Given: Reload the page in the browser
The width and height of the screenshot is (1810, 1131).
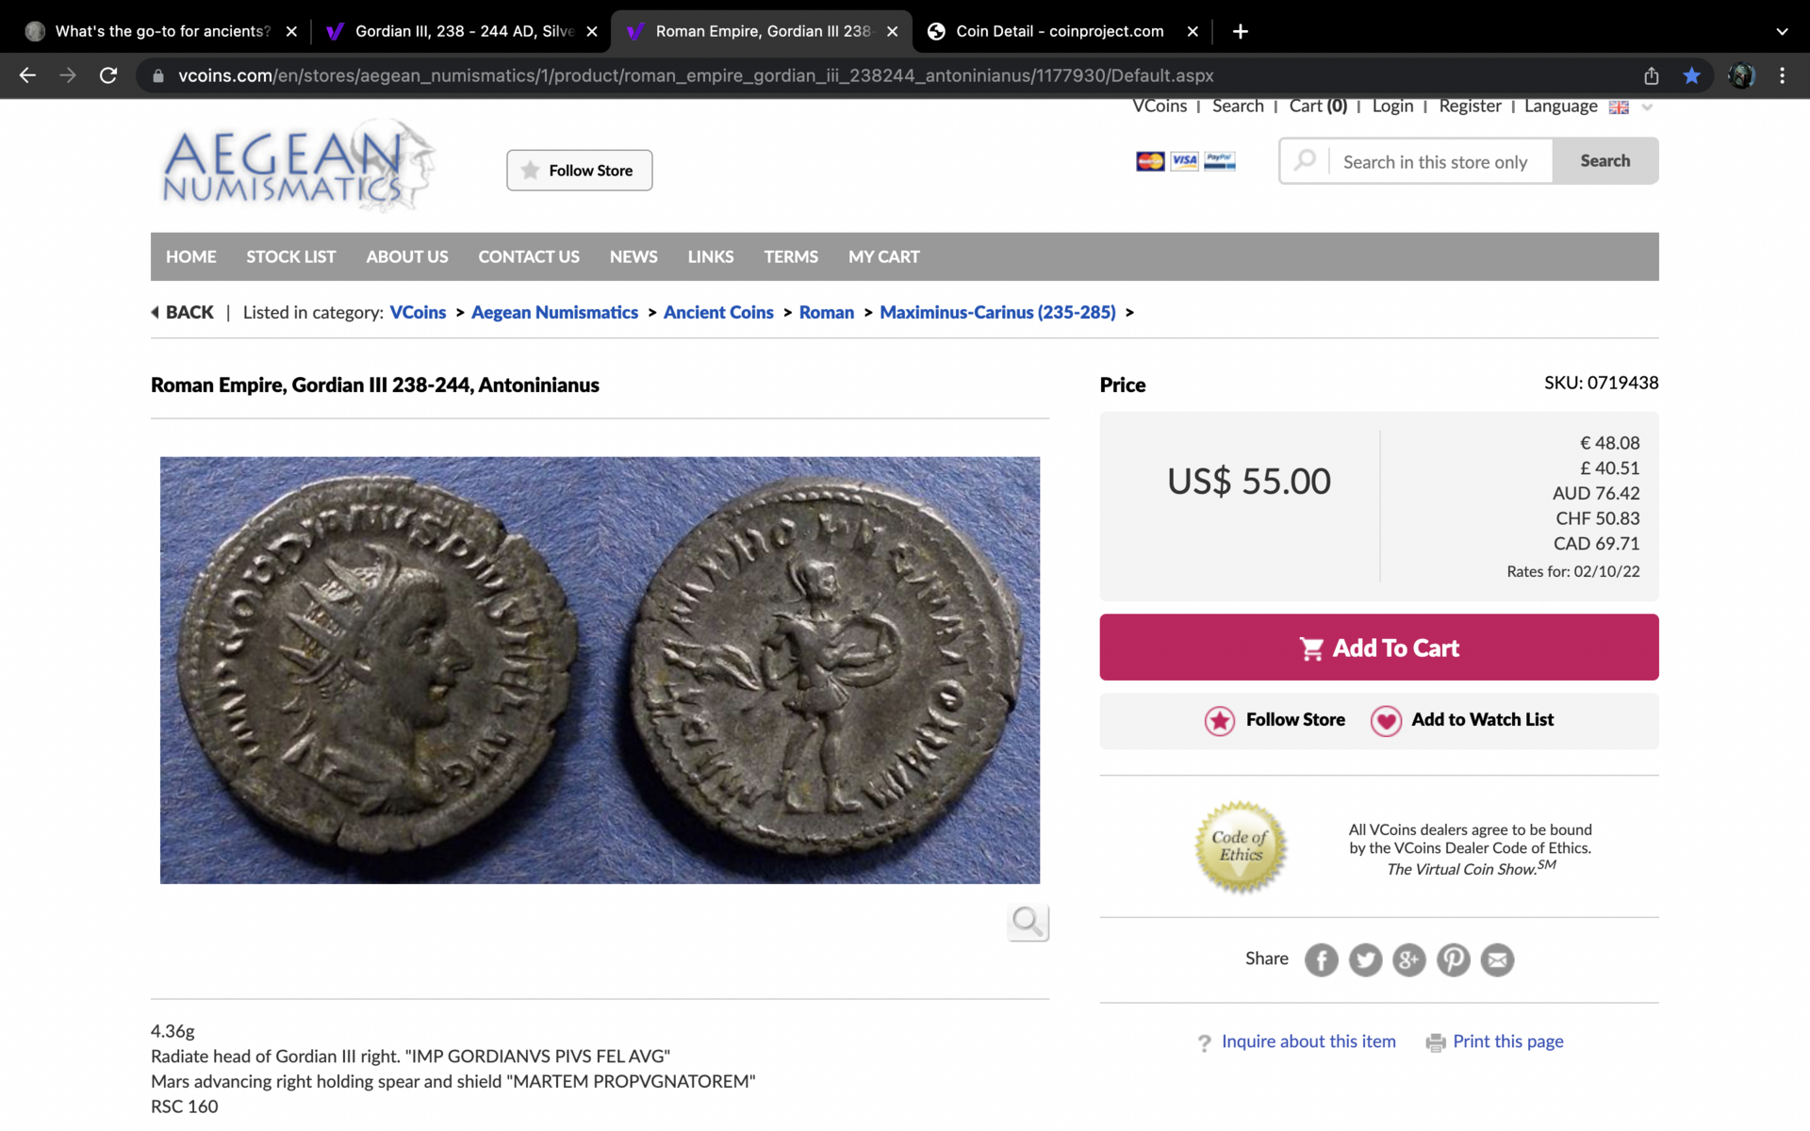Looking at the screenshot, I should [x=108, y=75].
